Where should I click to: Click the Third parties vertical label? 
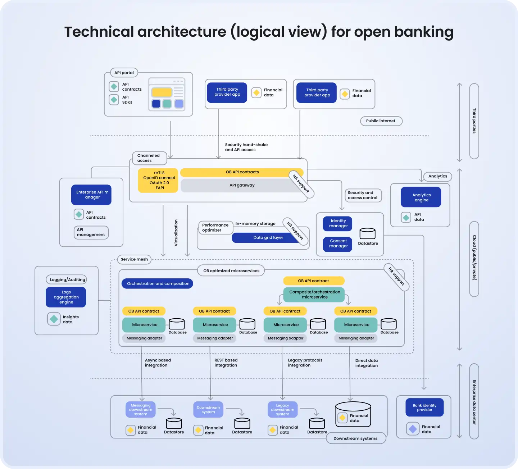pyautogui.click(x=474, y=121)
